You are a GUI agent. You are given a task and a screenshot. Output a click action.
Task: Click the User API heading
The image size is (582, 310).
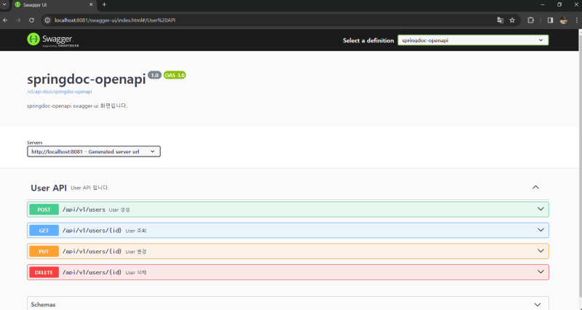click(x=49, y=188)
